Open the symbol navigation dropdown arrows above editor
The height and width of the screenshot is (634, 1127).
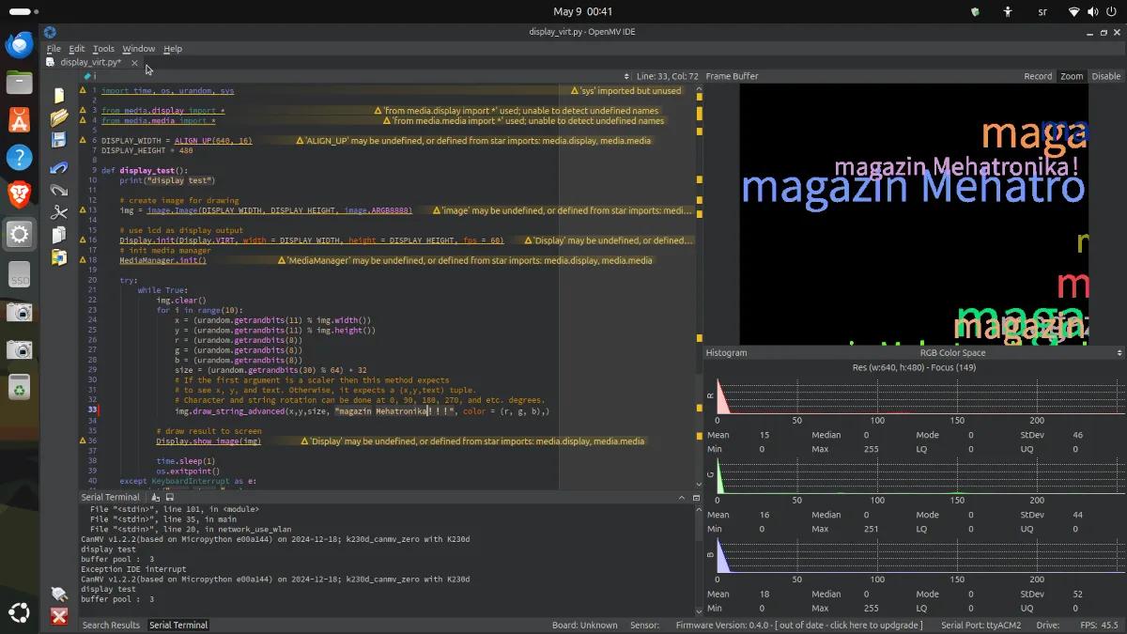point(626,76)
